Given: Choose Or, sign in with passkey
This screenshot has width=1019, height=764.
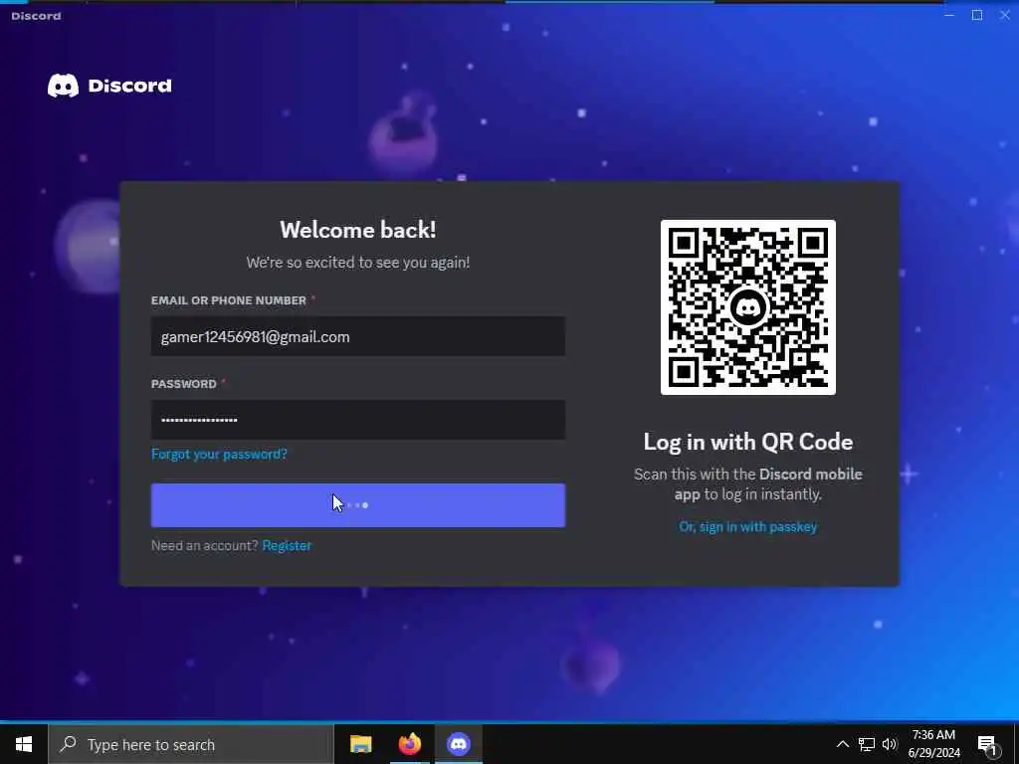Looking at the screenshot, I should 748,527.
